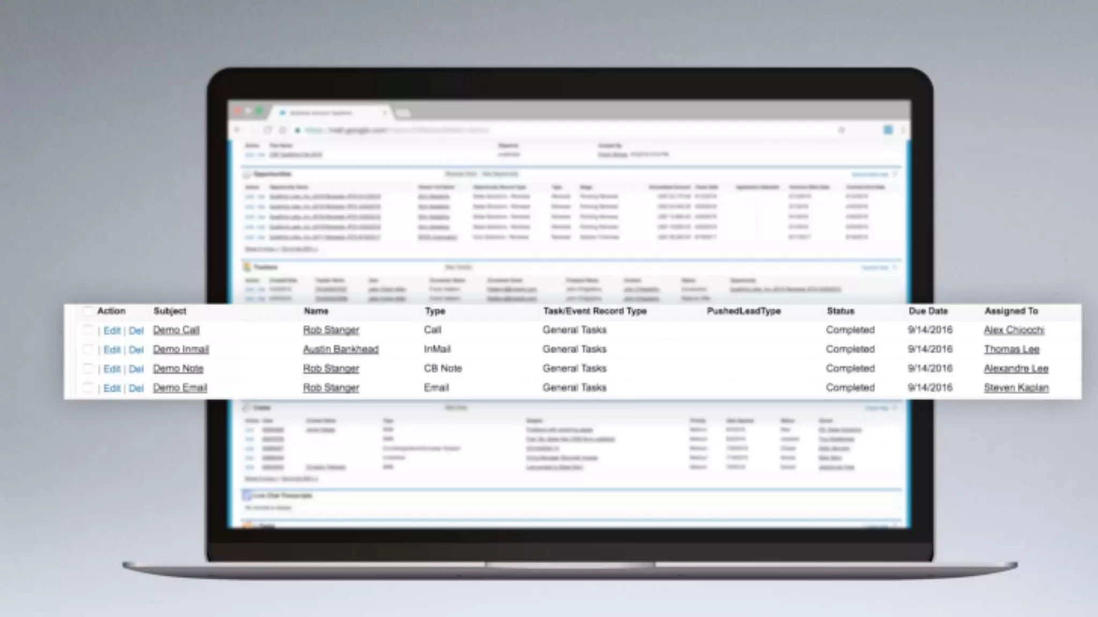The height and width of the screenshot is (617, 1098).
Task: Tick the select-all checkbox beside Action header
Action: pyautogui.click(x=87, y=311)
